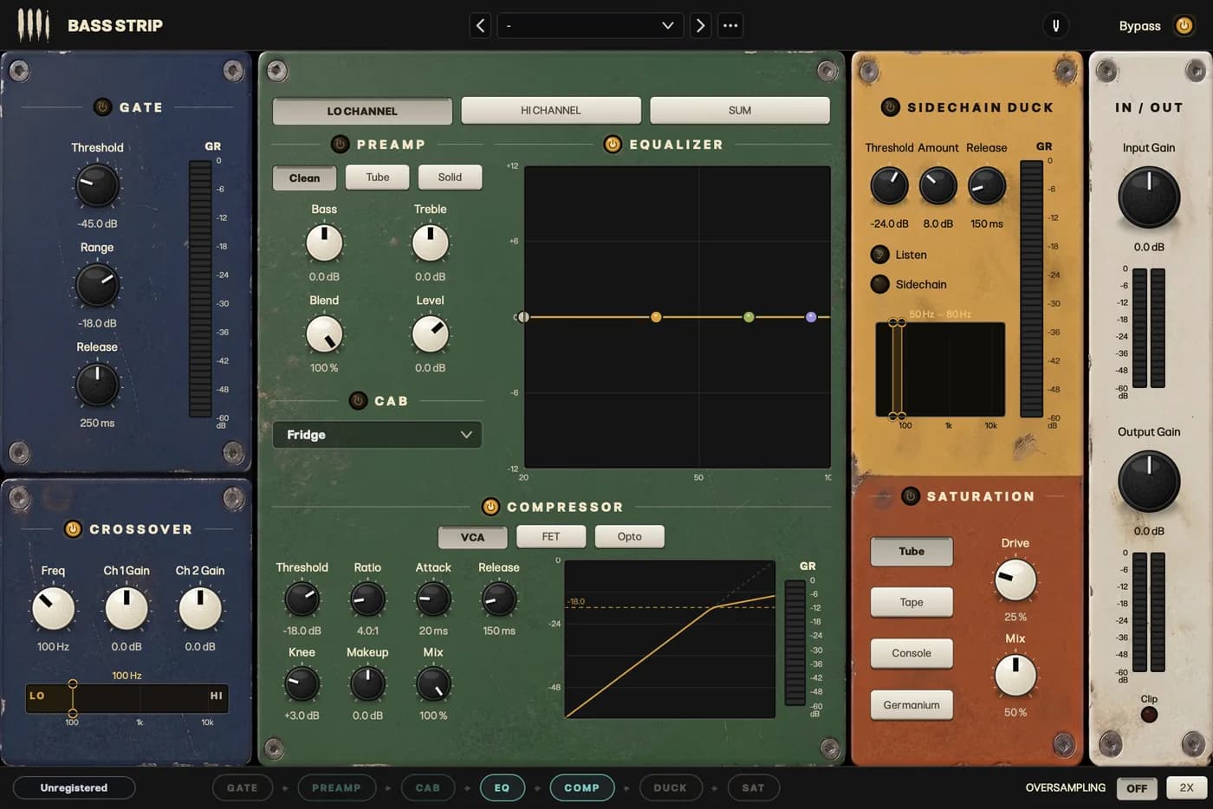Go to the previous preset
This screenshot has width=1213, height=809.
tap(481, 26)
